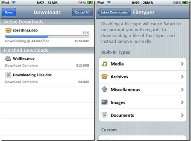The width and height of the screenshot is (191, 141).
Task: Click the Wi-Fi icon in Downloads status bar
Action: coord(13,3)
